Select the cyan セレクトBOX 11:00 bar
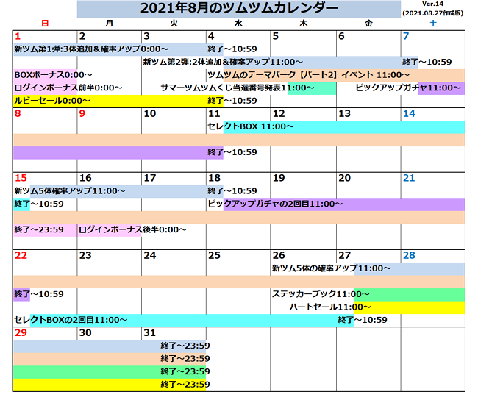This screenshot has height=403, width=478. coord(251,126)
